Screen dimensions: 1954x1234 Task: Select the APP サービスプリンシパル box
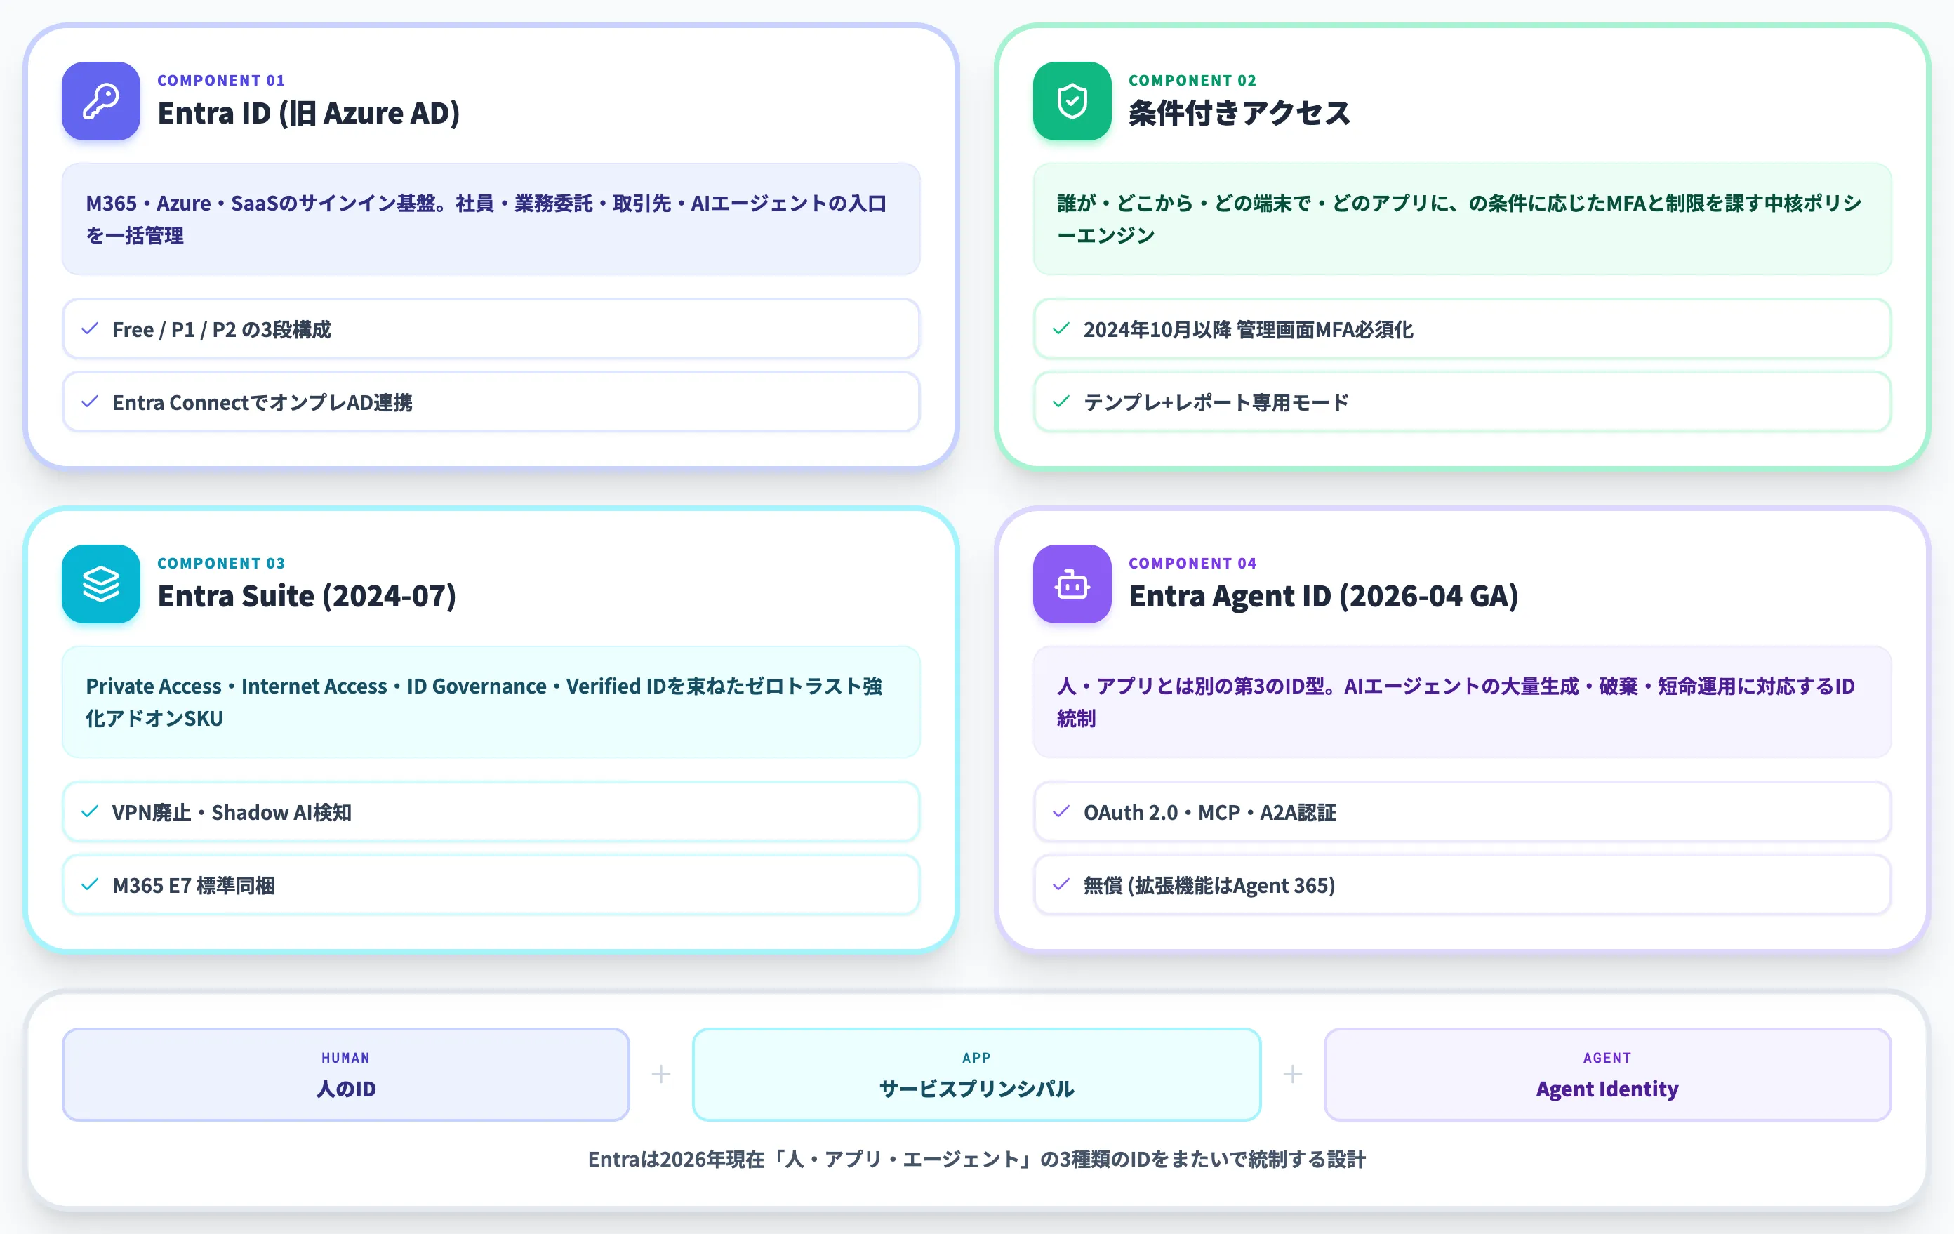coord(976,1074)
